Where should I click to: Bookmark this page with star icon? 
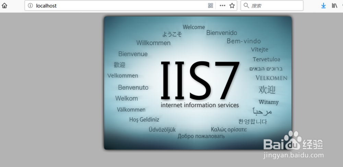pos(232,6)
